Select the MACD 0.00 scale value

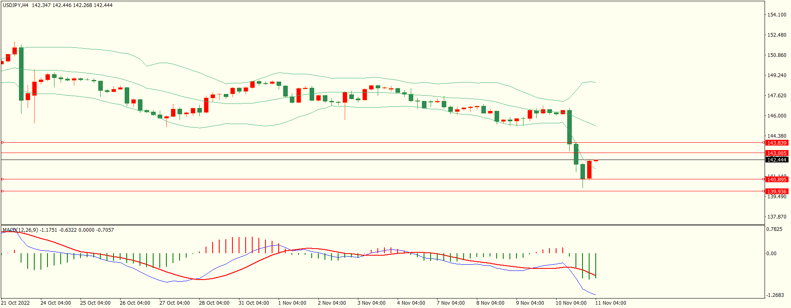[771, 254]
